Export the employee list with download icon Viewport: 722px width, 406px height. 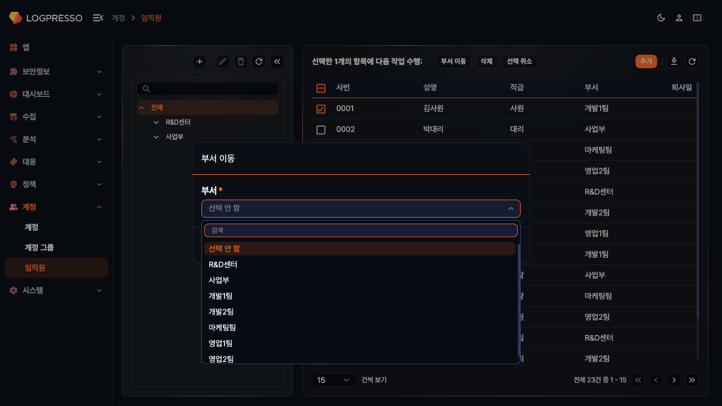673,61
